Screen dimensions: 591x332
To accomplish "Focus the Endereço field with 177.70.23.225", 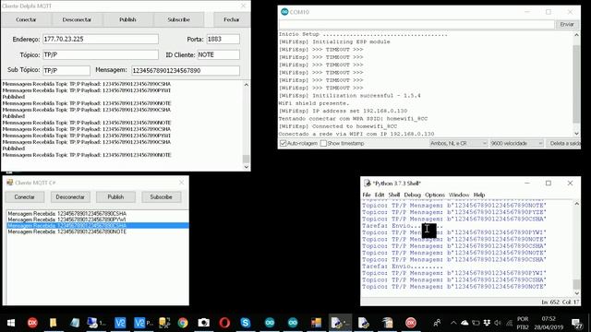I will pos(101,39).
